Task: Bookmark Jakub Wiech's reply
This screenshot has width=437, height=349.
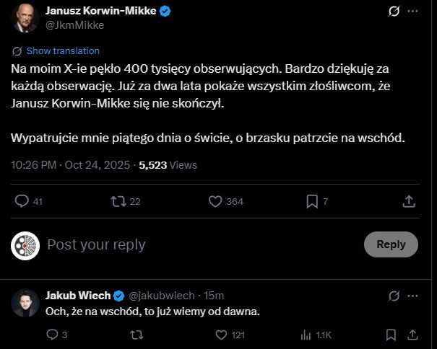Action: point(391,335)
